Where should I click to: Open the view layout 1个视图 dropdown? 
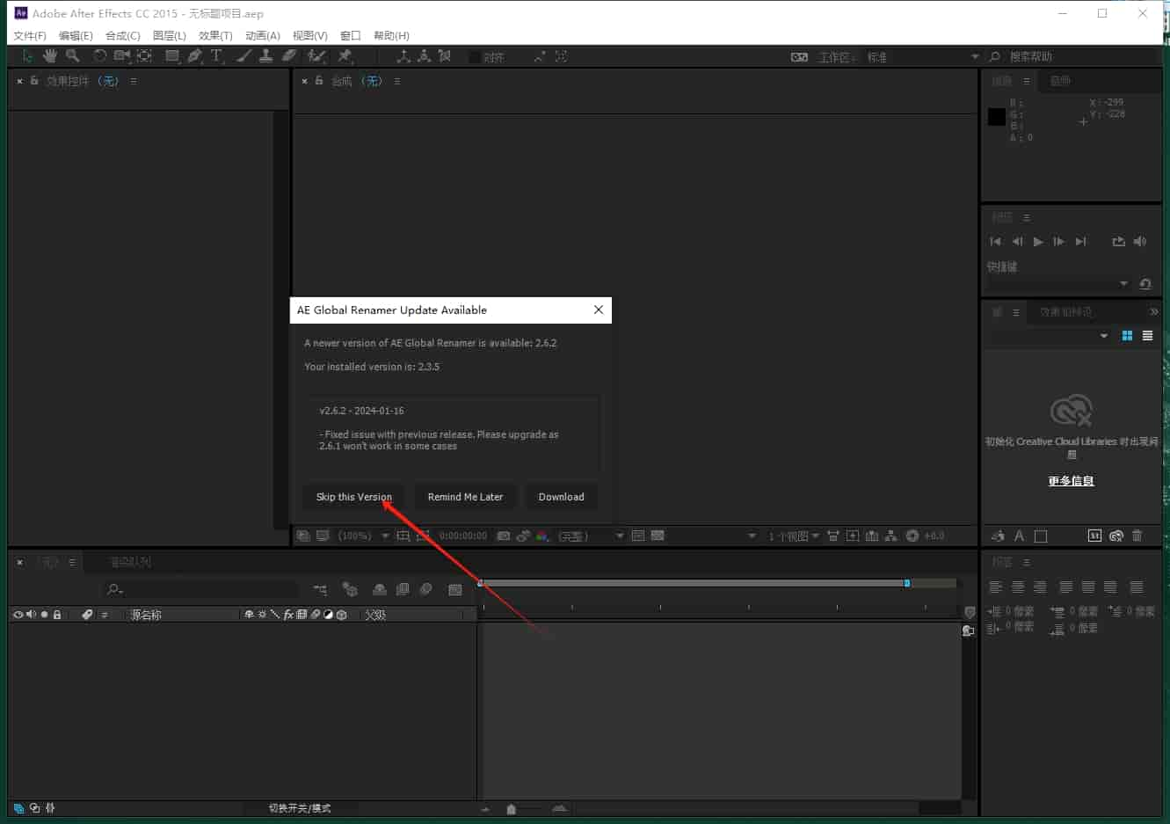pyautogui.click(x=794, y=536)
